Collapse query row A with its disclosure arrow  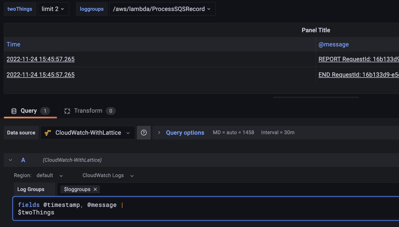pos(10,160)
